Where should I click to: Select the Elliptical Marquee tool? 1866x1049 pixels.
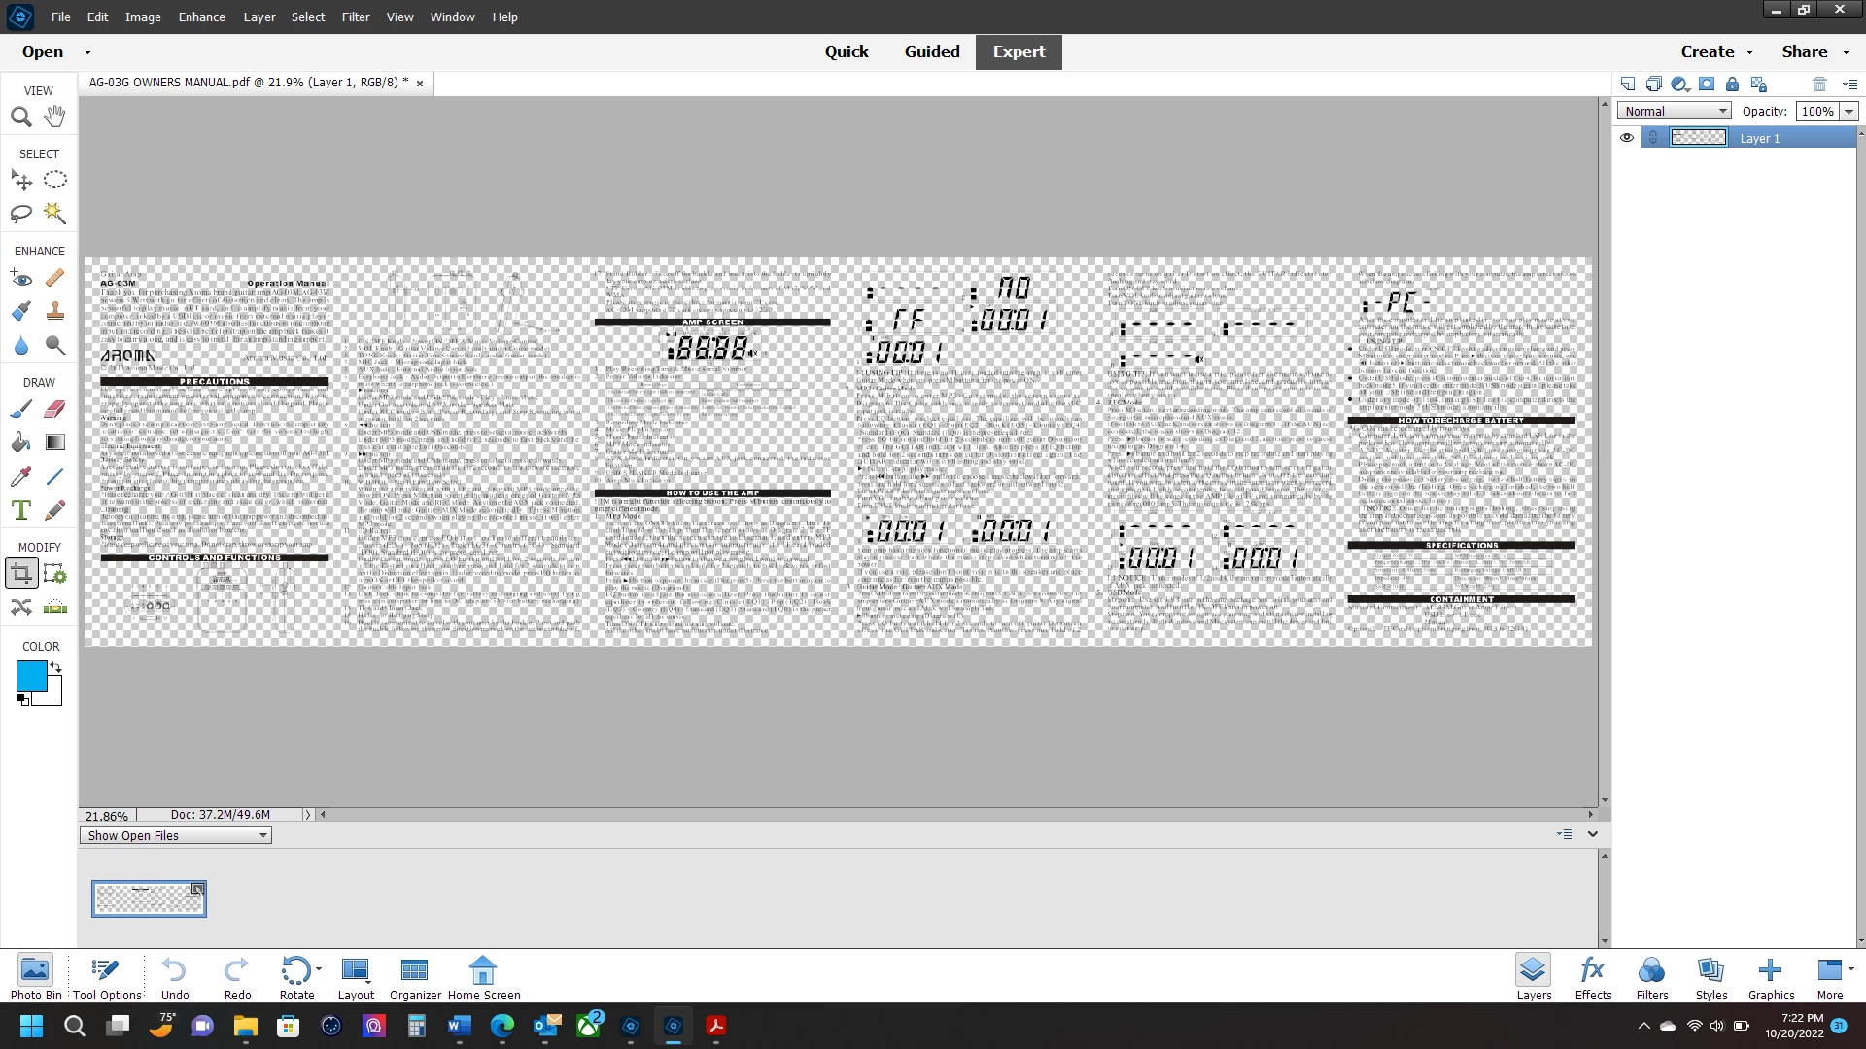click(x=55, y=181)
